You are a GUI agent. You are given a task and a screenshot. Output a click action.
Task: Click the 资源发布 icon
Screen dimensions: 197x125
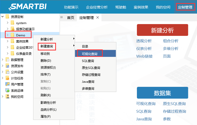(7, 66)
